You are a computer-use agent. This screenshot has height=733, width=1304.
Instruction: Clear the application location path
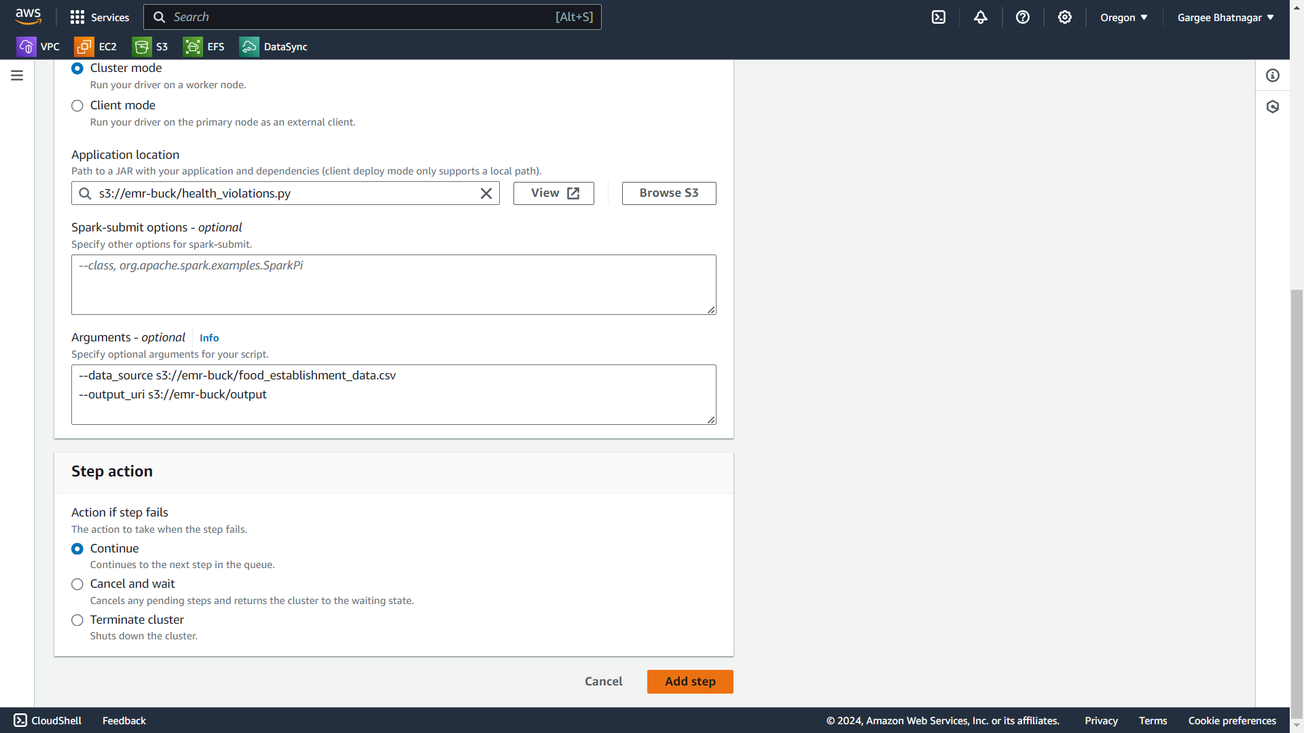pyautogui.click(x=486, y=193)
